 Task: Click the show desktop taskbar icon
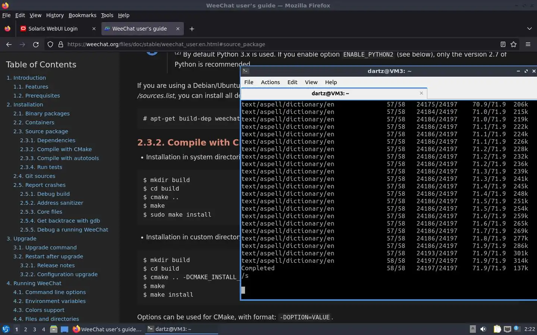[65, 329]
